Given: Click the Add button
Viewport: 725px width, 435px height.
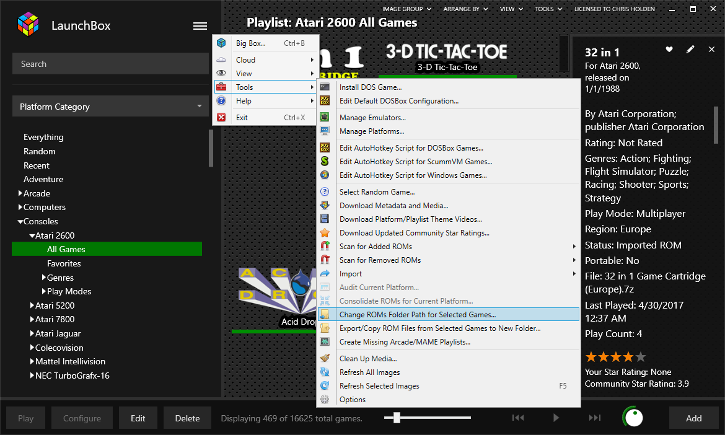Looking at the screenshot, I should coord(693,418).
